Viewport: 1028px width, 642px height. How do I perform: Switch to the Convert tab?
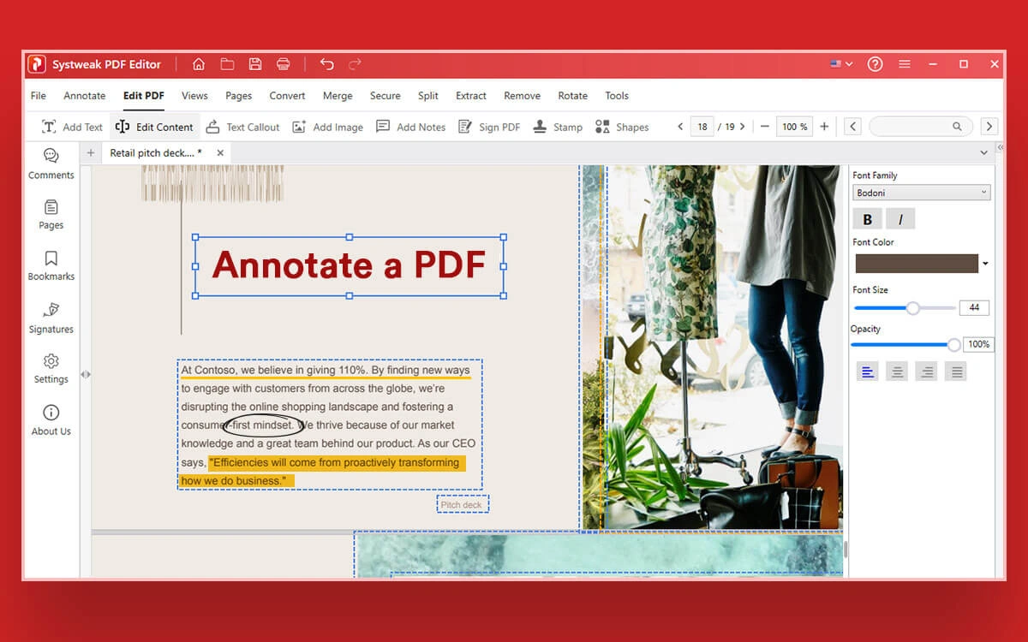pyautogui.click(x=287, y=96)
